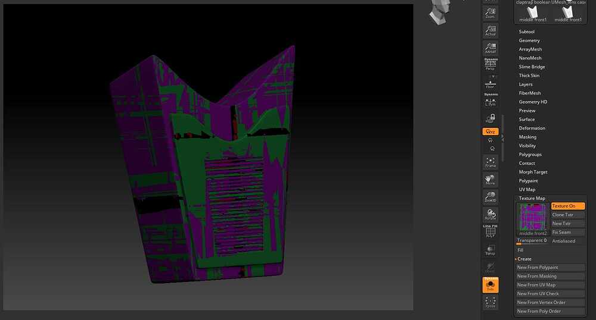The height and width of the screenshot is (320, 596).
Task: Click the New Txtr button
Action: pyautogui.click(x=568, y=223)
